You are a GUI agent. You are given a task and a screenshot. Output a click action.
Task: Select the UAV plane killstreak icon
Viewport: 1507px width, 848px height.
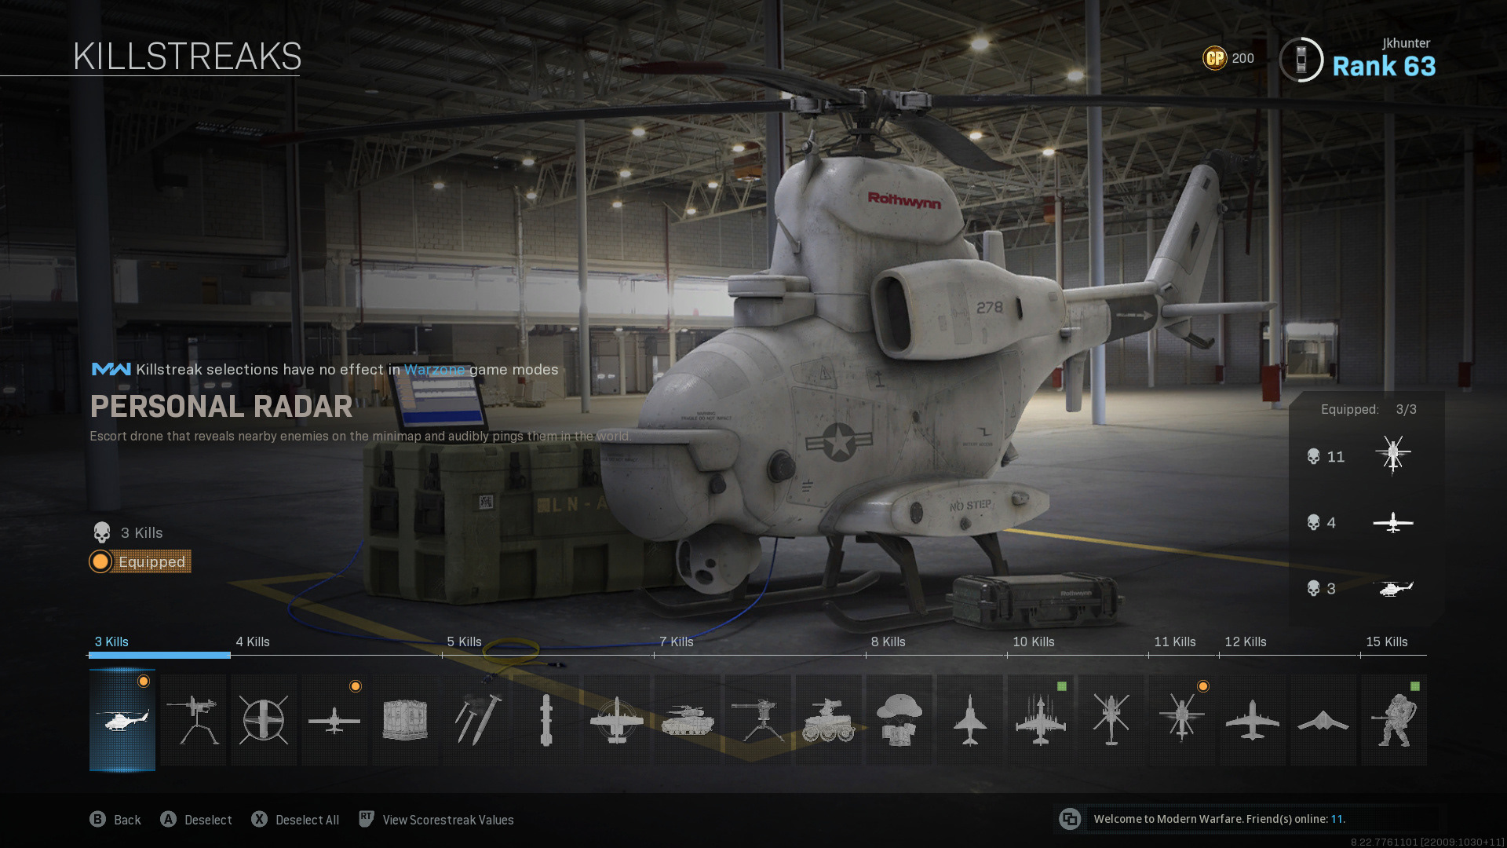(x=334, y=720)
